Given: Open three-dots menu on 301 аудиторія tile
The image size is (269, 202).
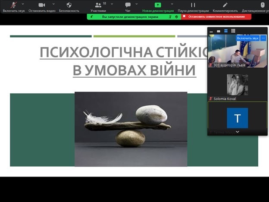Looking at the screenshot, I should (x=263, y=38).
